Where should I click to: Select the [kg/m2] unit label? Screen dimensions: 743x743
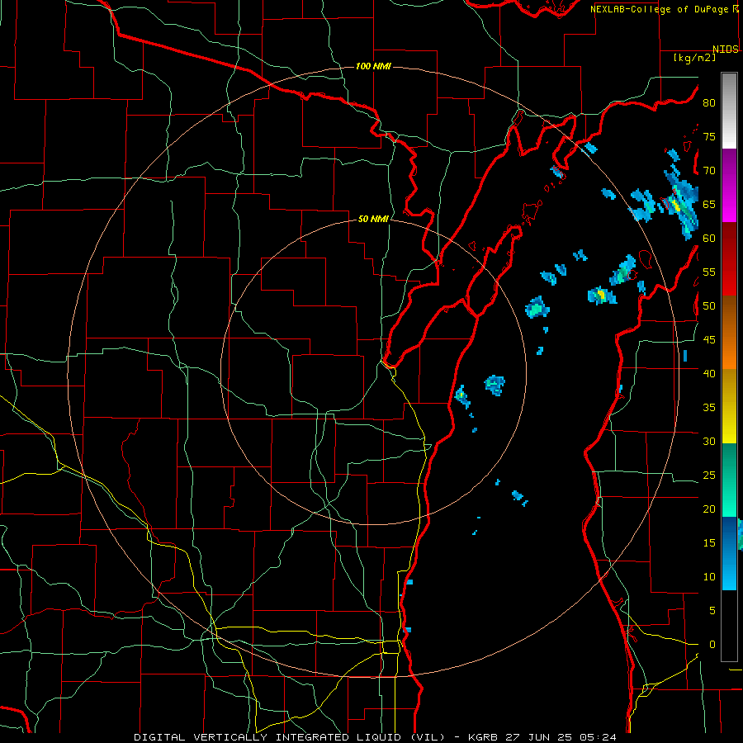695,58
